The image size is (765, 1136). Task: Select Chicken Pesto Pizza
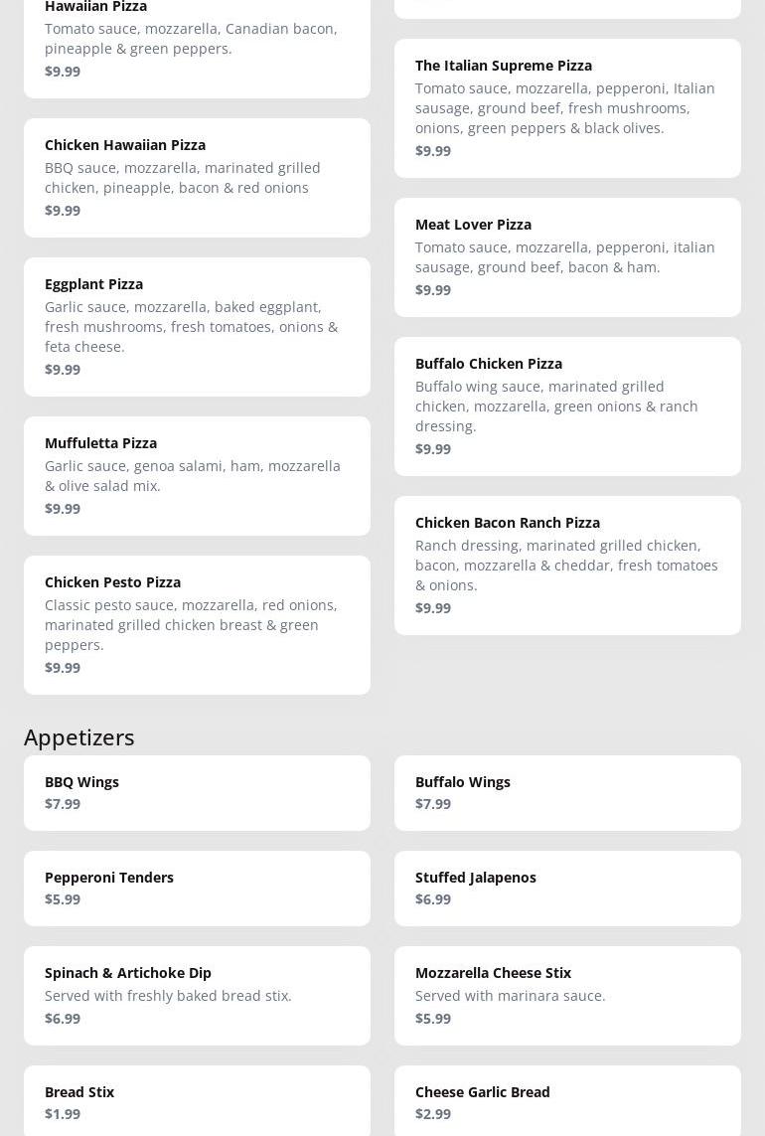(197, 624)
